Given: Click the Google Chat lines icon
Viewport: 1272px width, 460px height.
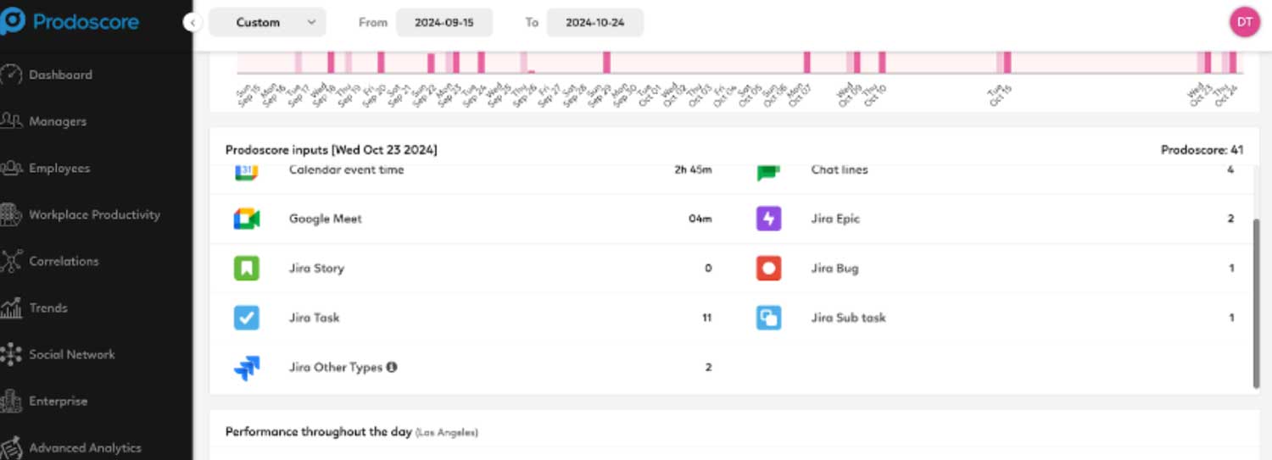Looking at the screenshot, I should coord(768,173).
